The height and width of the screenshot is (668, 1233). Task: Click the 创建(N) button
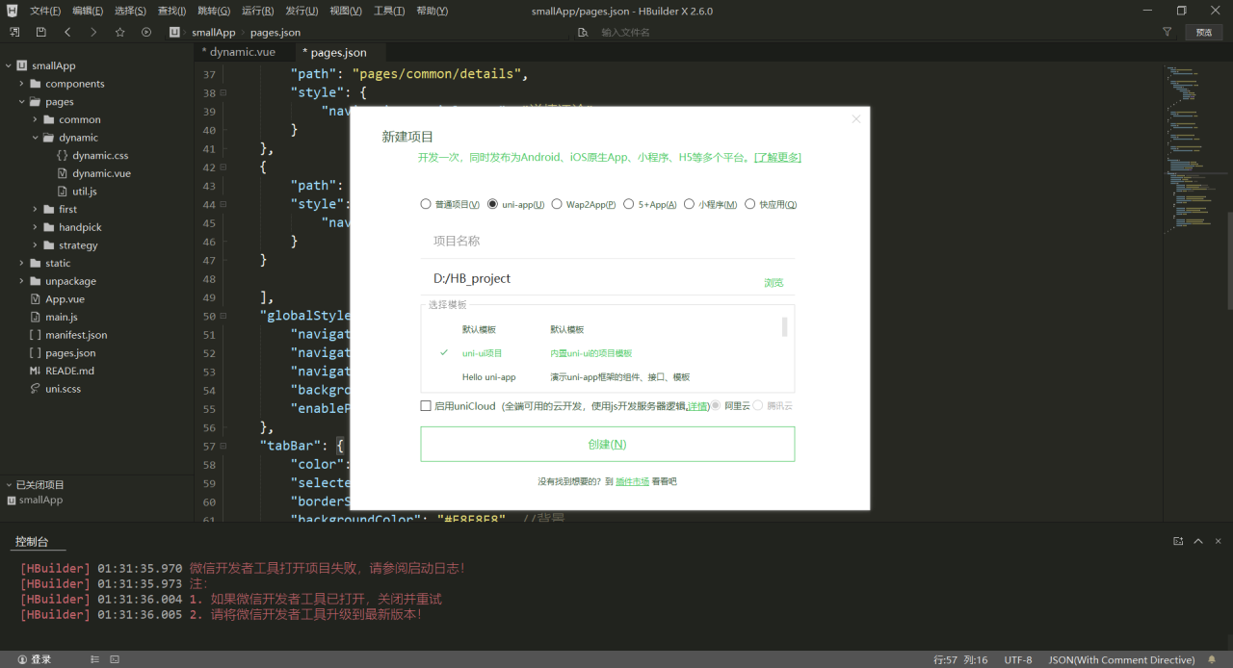(607, 445)
